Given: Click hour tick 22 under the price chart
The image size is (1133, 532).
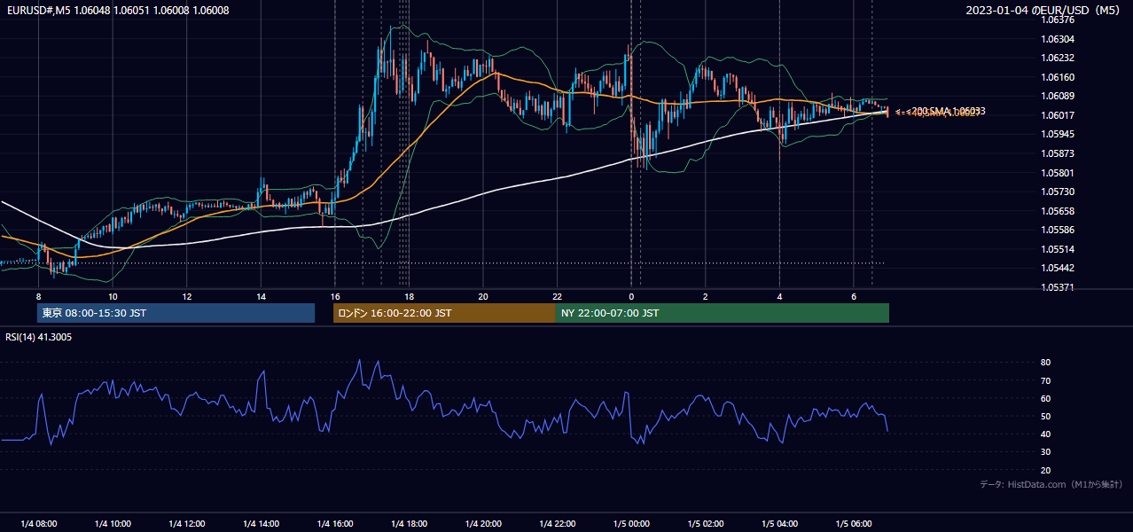Looking at the screenshot, I should [x=557, y=296].
